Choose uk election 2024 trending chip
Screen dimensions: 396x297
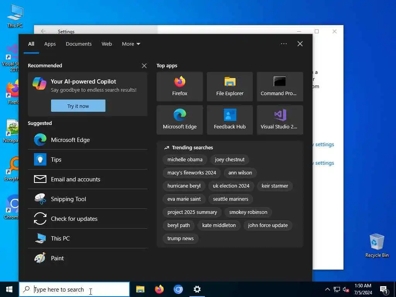231,186
